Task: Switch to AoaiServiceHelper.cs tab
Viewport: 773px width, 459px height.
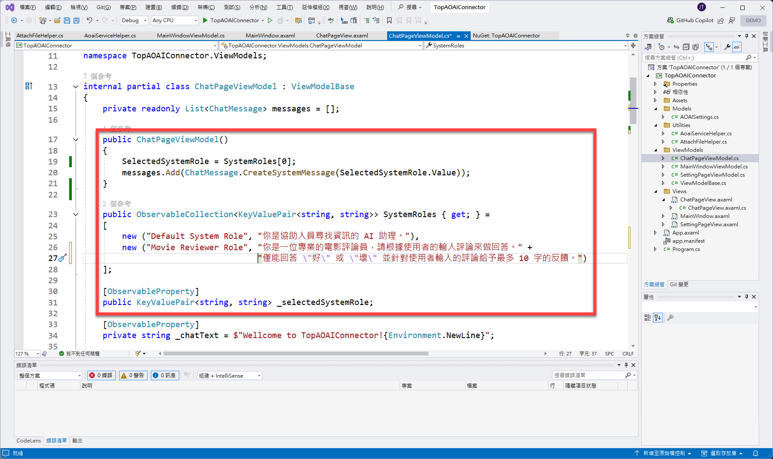Action: coord(110,36)
